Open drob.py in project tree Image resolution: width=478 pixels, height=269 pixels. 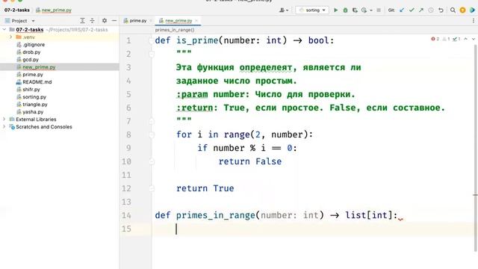point(31,52)
